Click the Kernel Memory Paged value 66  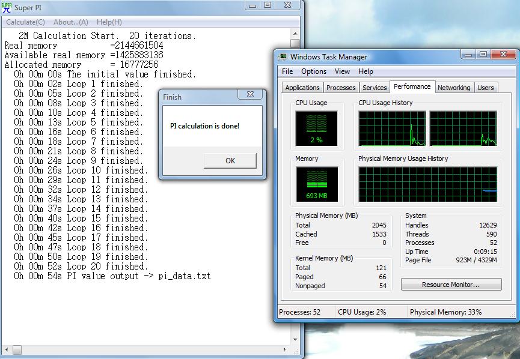click(383, 277)
